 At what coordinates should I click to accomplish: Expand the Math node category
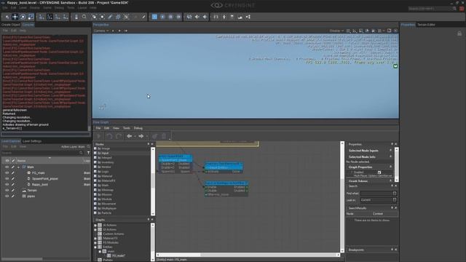[x=95, y=185]
